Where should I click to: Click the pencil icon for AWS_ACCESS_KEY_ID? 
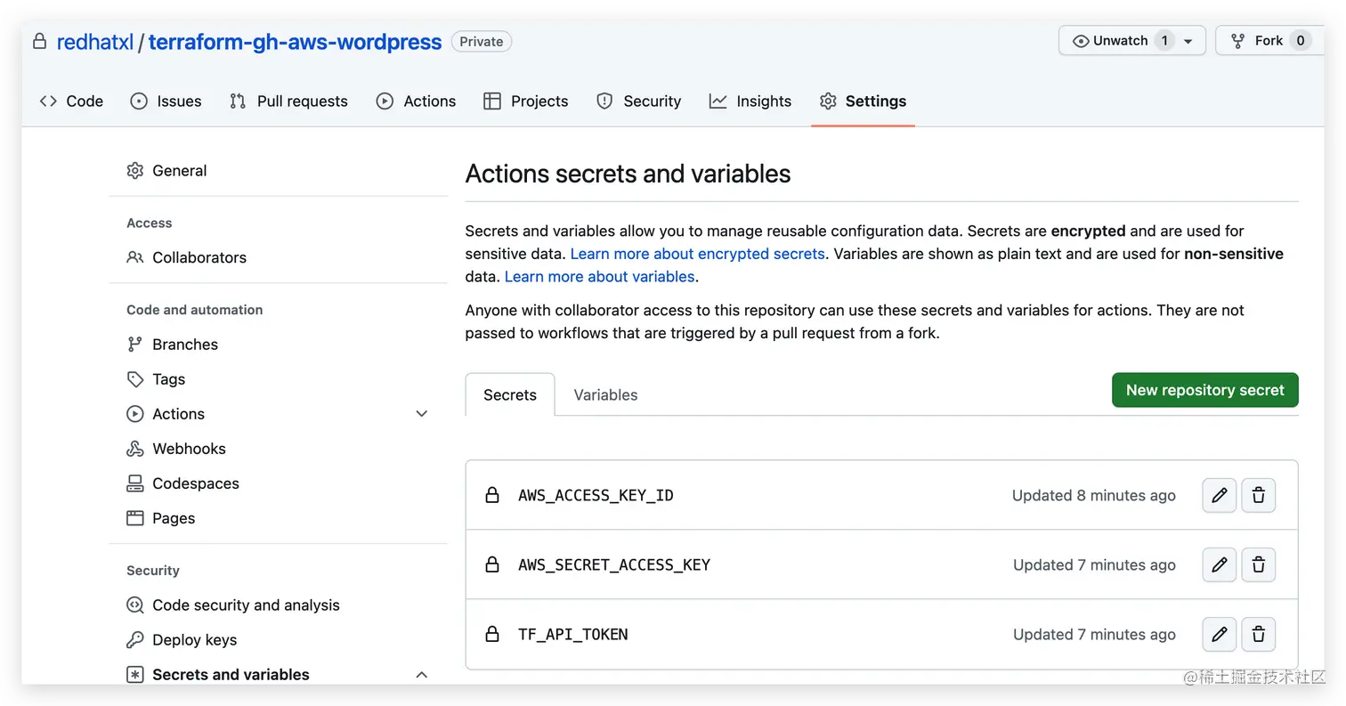coord(1219,496)
